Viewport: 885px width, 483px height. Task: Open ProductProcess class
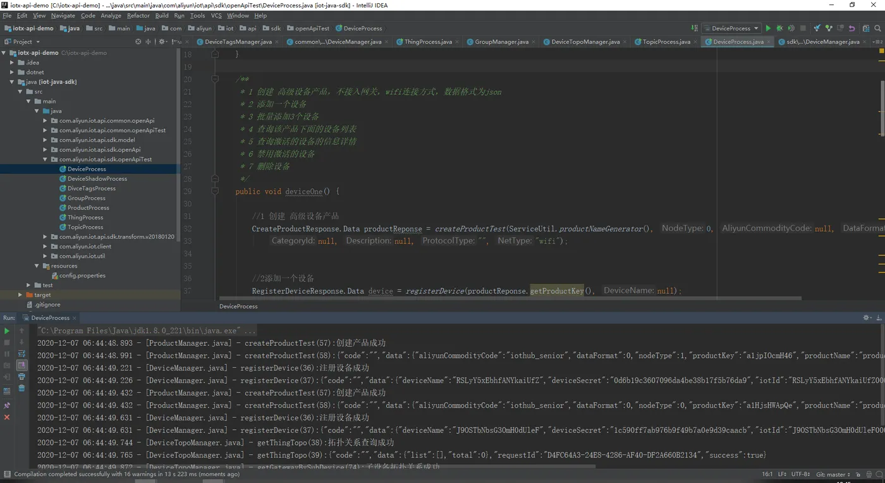88,208
